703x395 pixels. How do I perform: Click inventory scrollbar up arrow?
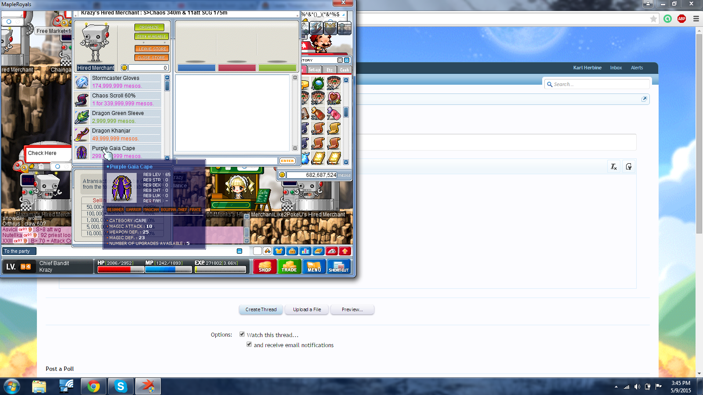tap(346, 80)
